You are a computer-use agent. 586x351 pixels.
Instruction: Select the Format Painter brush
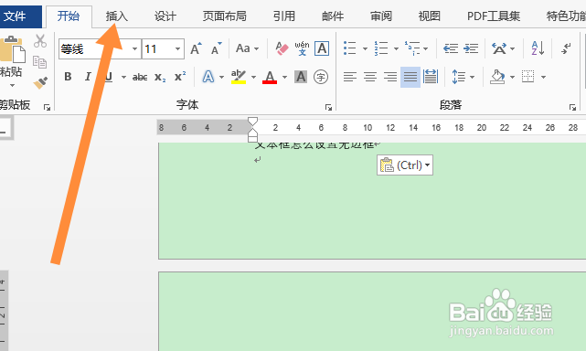coord(40,82)
